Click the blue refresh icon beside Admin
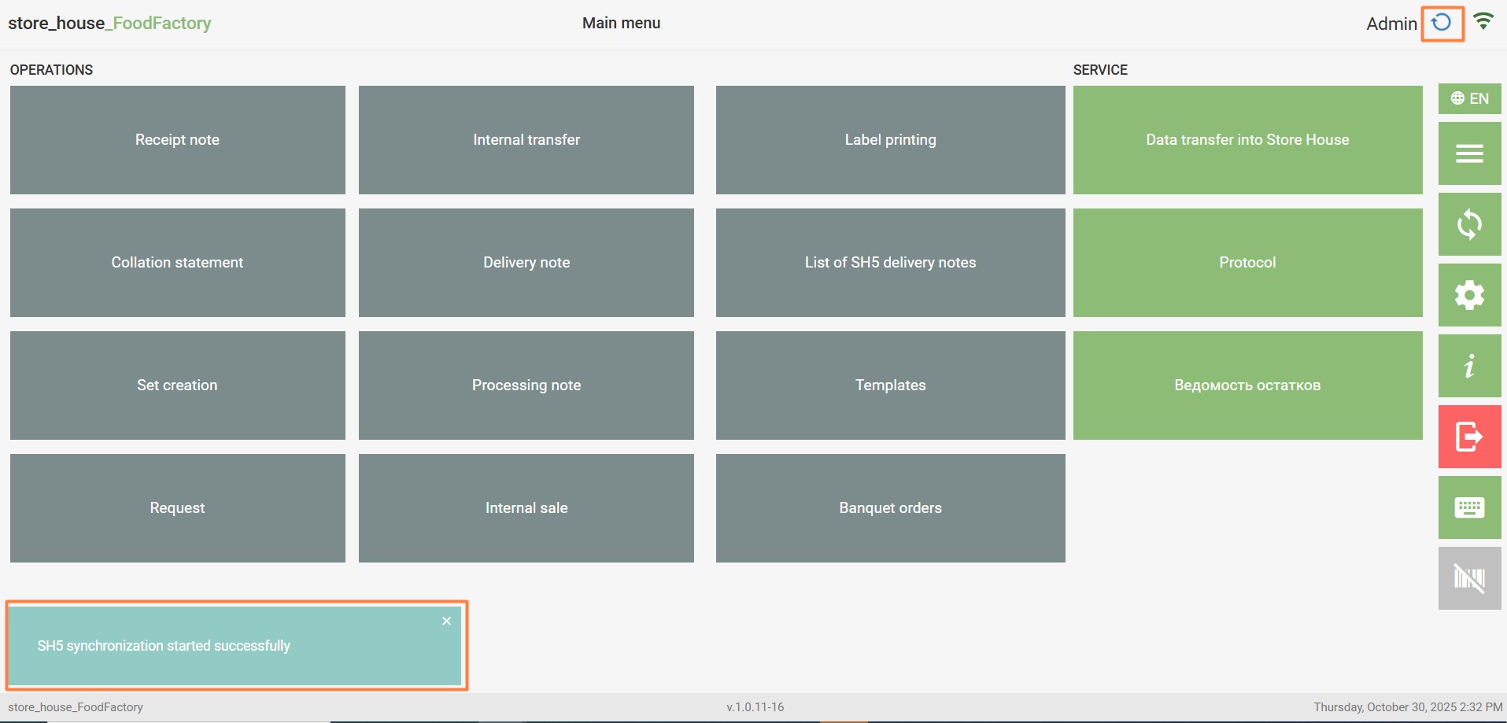1507x723 pixels. tap(1442, 23)
